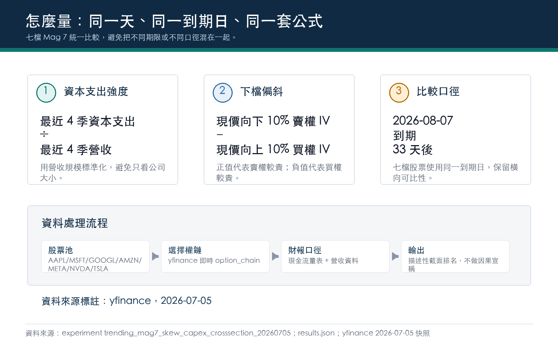Click the arrow between 選擇權鏈 and 財報口徑

click(276, 256)
